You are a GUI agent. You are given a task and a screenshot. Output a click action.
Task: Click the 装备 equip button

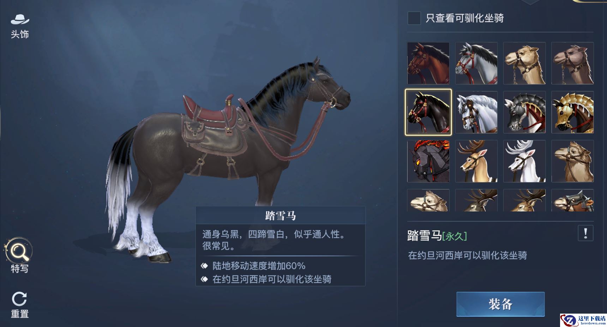click(x=500, y=304)
